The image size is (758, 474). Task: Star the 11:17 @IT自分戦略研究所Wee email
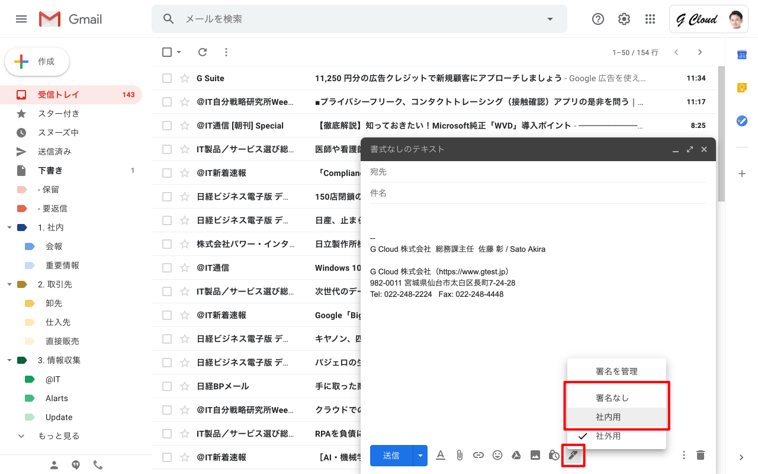coord(185,102)
